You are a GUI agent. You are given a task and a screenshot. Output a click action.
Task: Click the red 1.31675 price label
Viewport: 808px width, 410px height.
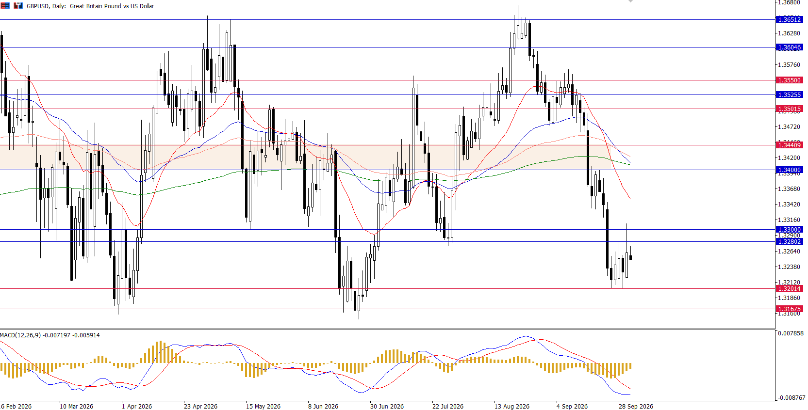(790, 309)
